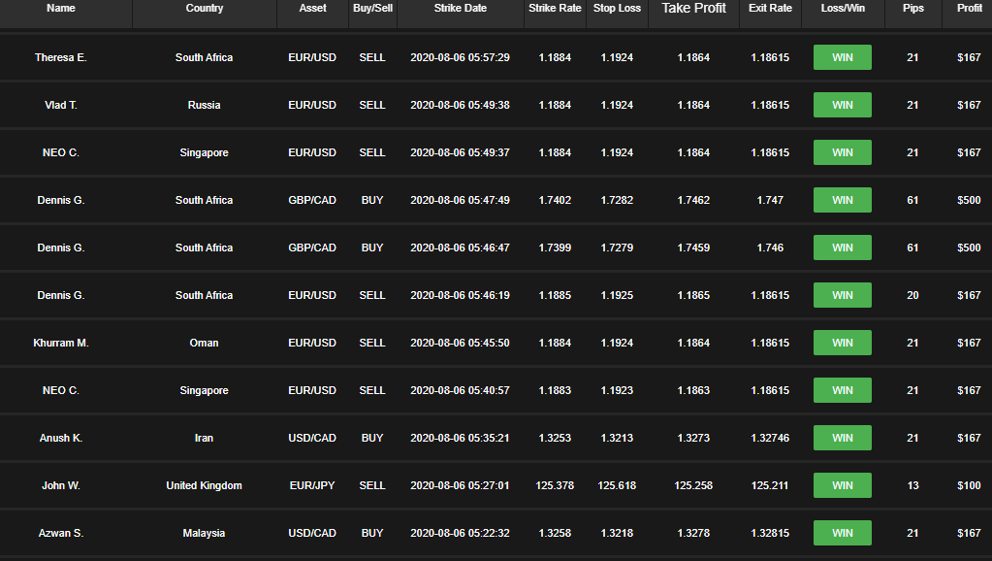Select the name Azwan S.
The height and width of the screenshot is (561, 992).
(61, 533)
